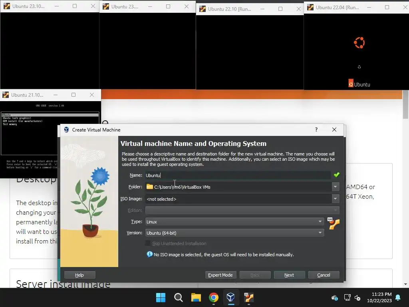The height and width of the screenshot is (307, 409).
Task: Click the Ubuntu 22.04 window title bar icon
Action: click(310, 8)
